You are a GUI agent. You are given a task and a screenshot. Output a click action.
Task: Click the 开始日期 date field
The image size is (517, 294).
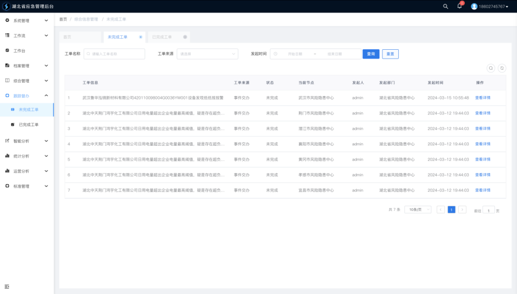pyautogui.click(x=295, y=54)
